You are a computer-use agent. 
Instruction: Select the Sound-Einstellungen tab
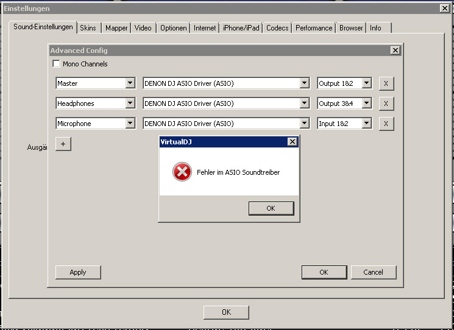click(x=43, y=27)
